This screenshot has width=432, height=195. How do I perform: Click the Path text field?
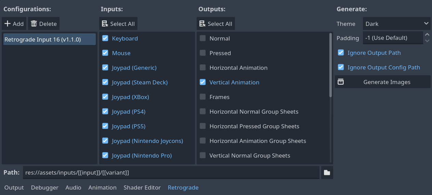(171, 173)
